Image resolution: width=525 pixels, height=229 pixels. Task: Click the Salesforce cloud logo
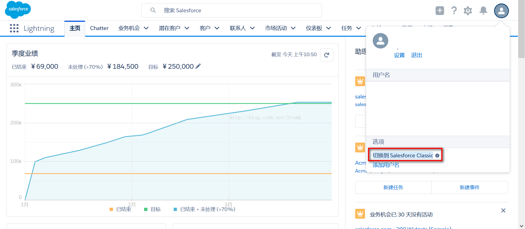pyautogui.click(x=18, y=10)
